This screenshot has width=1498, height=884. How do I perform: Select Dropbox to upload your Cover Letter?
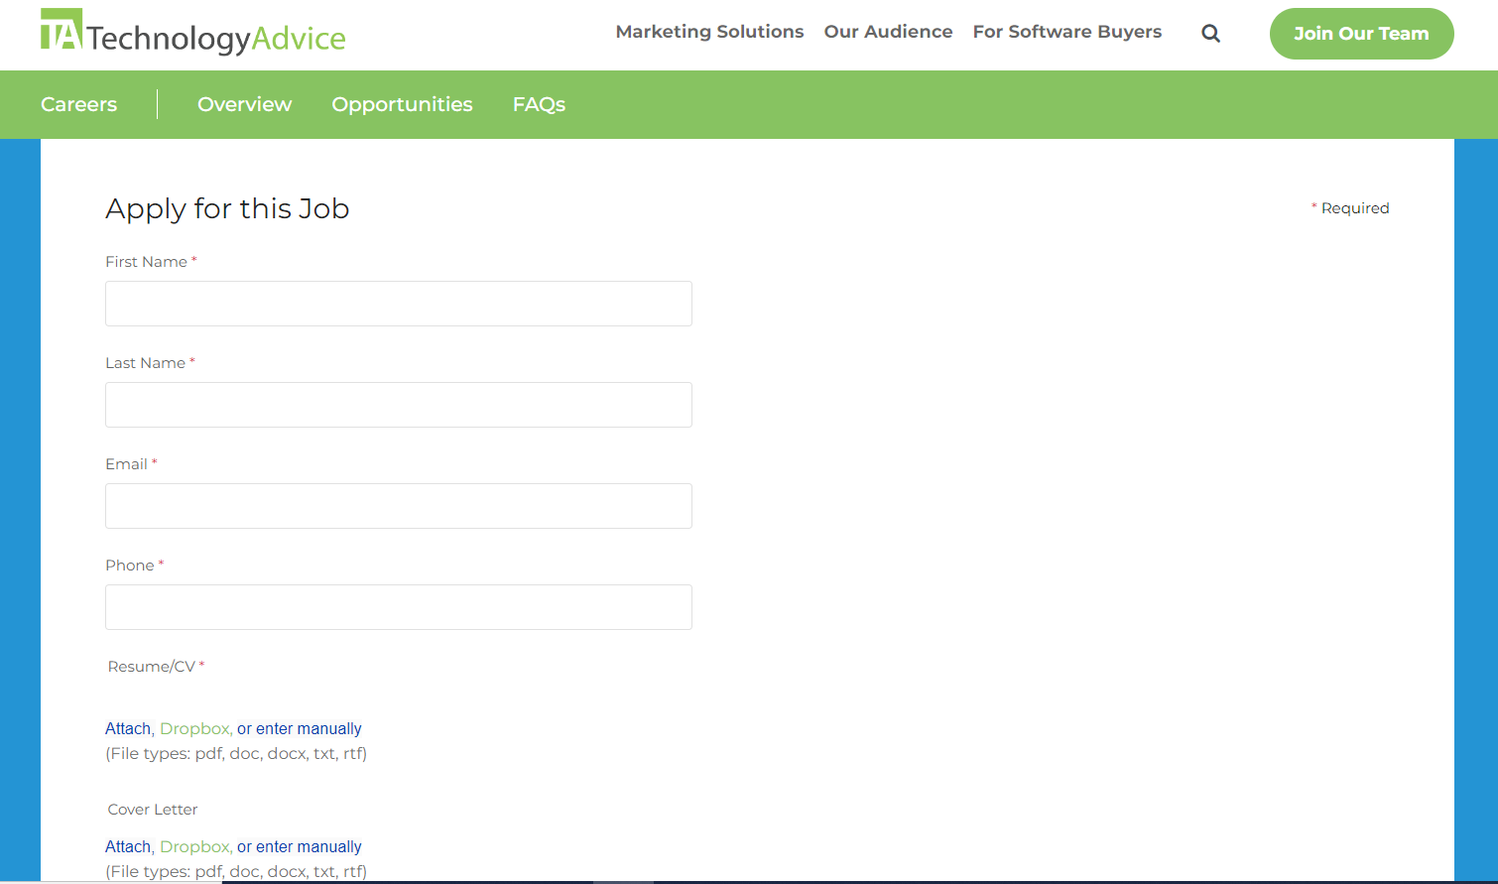pyautogui.click(x=194, y=845)
